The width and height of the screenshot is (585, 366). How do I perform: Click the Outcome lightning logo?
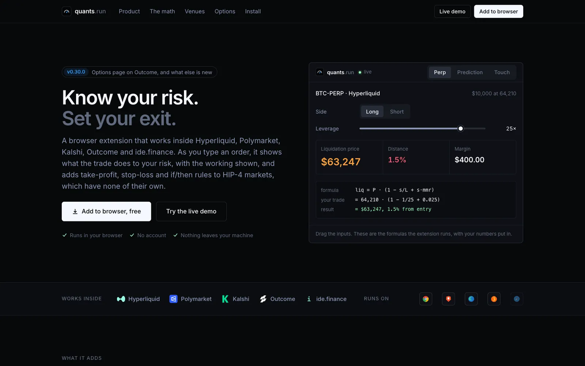pos(263,299)
